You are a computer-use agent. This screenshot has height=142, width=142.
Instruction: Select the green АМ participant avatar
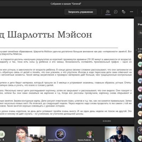tap(140, 64)
